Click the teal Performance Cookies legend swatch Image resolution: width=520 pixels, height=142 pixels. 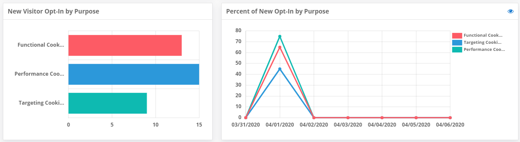pyautogui.click(x=457, y=50)
